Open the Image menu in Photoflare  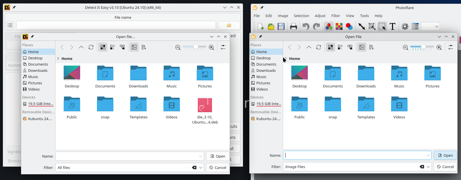click(283, 16)
